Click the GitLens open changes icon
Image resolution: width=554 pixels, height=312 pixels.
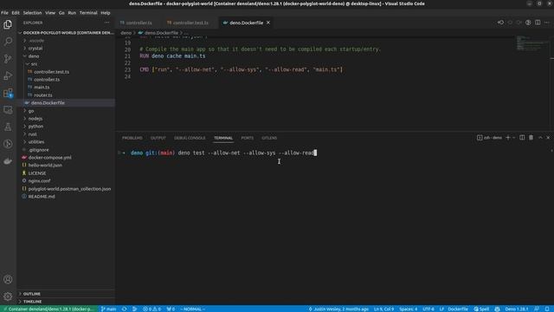(500, 23)
